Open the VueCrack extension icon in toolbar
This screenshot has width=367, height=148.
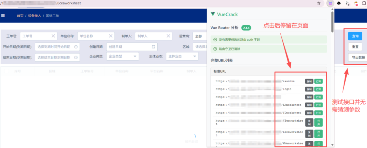pyautogui.click(x=330, y=3)
